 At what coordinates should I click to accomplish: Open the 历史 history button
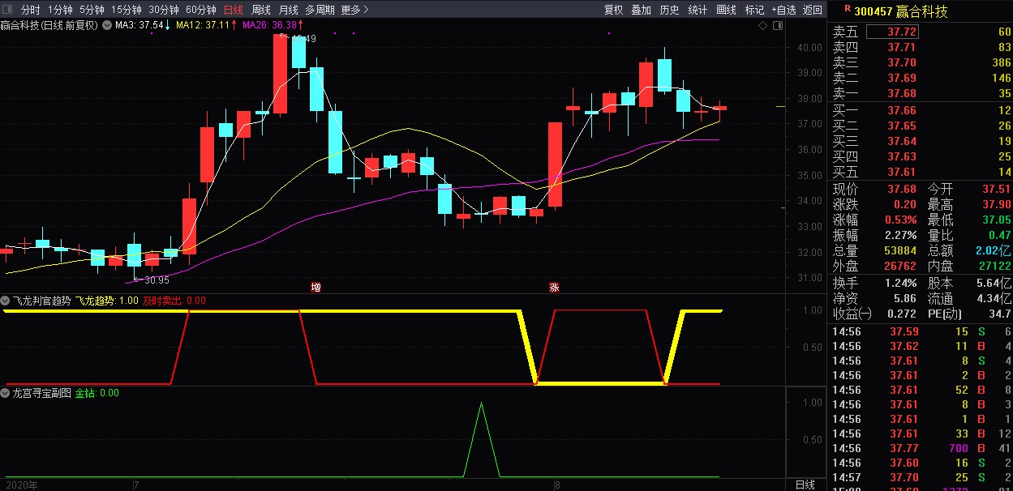pyautogui.click(x=669, y=10)
